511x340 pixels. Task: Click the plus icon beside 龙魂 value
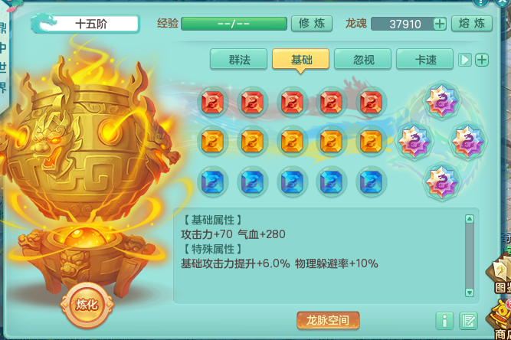[440, 24]
